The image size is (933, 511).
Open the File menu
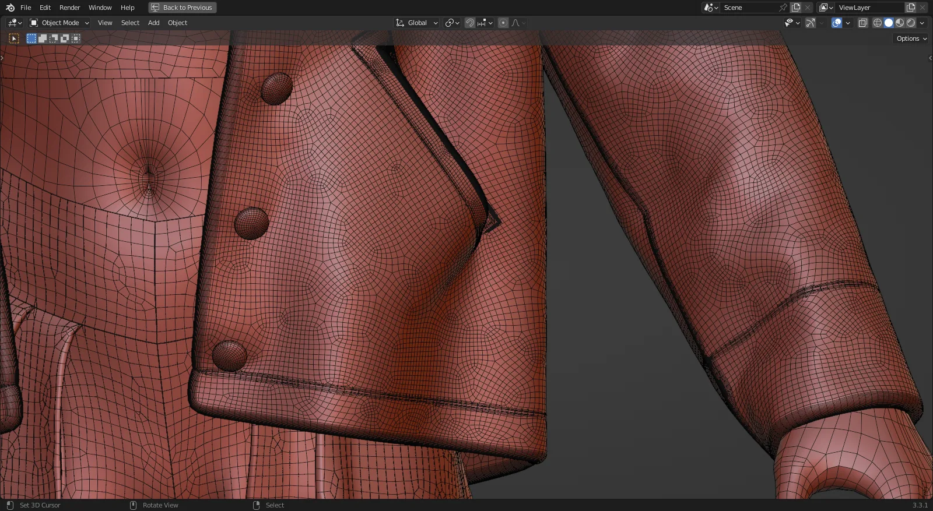click(26, 8)
